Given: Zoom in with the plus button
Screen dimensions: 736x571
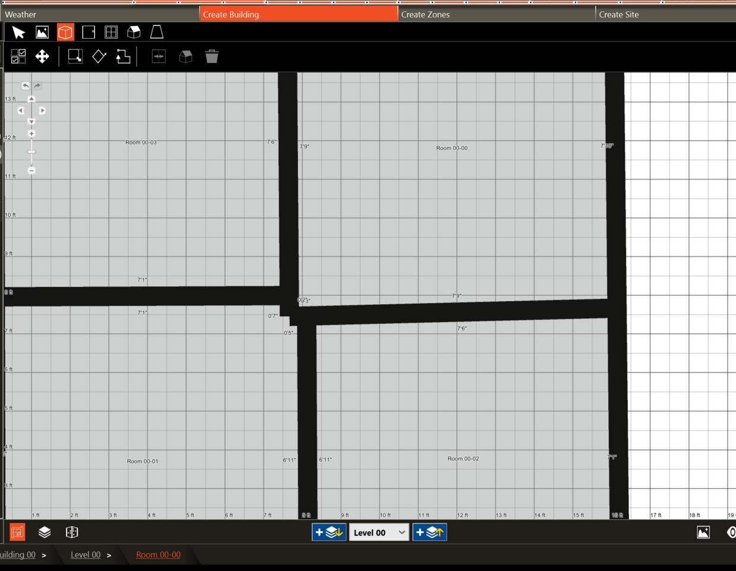Looking at the screenshot, I should (32, 134).
